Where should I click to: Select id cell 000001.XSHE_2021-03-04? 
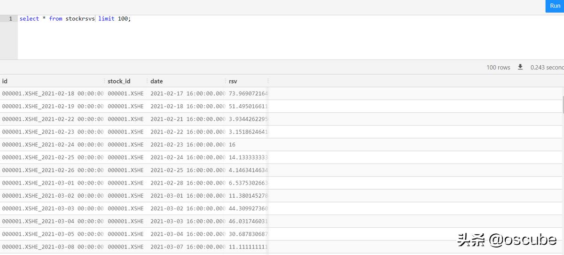53,221
